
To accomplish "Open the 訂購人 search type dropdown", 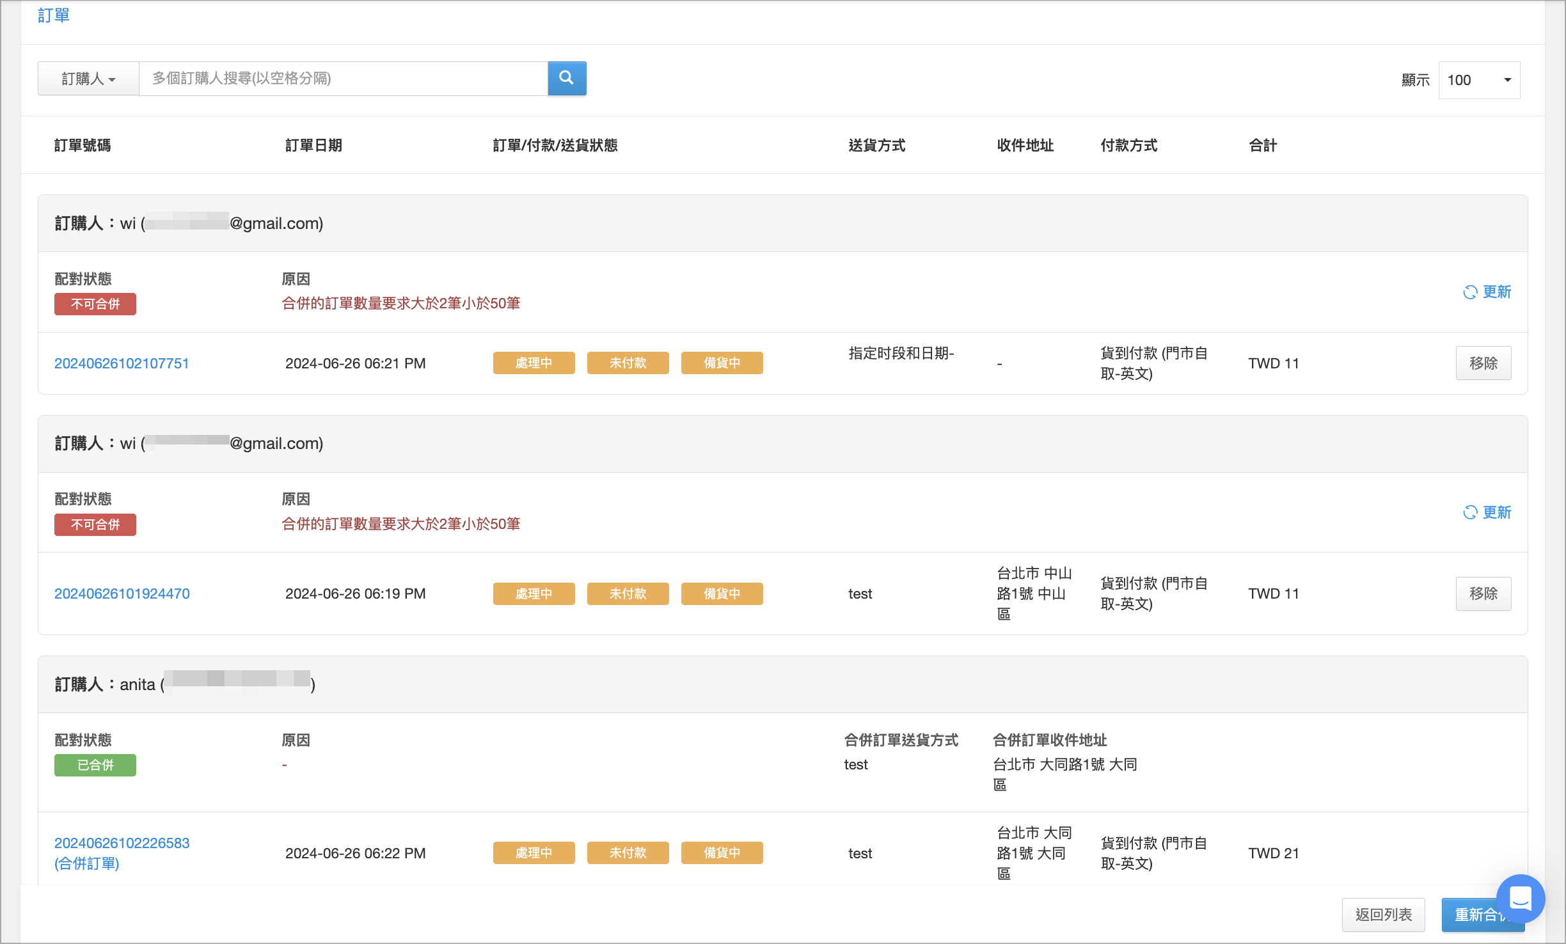I will [88, 79].
